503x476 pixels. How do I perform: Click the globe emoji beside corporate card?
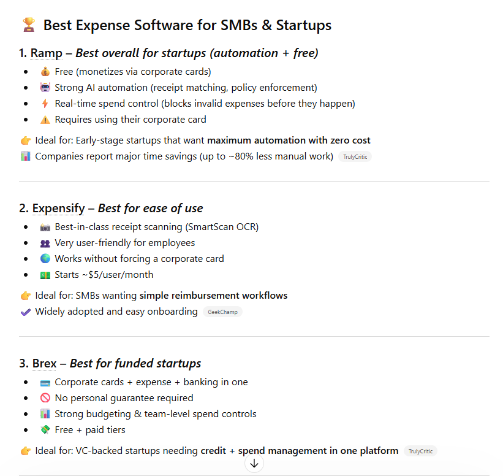(x=45, y=259)
